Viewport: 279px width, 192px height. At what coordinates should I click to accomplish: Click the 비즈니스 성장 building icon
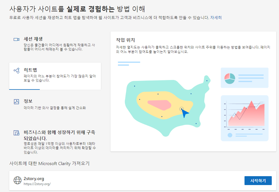(x=16, y=133)
